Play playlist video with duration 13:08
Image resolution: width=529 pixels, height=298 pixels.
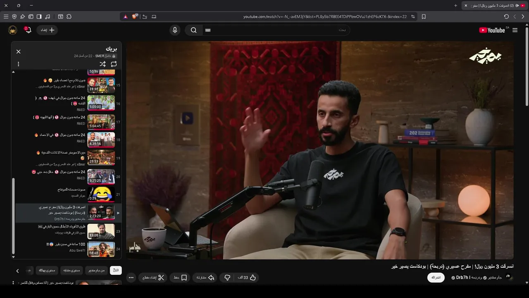point(67,231)
